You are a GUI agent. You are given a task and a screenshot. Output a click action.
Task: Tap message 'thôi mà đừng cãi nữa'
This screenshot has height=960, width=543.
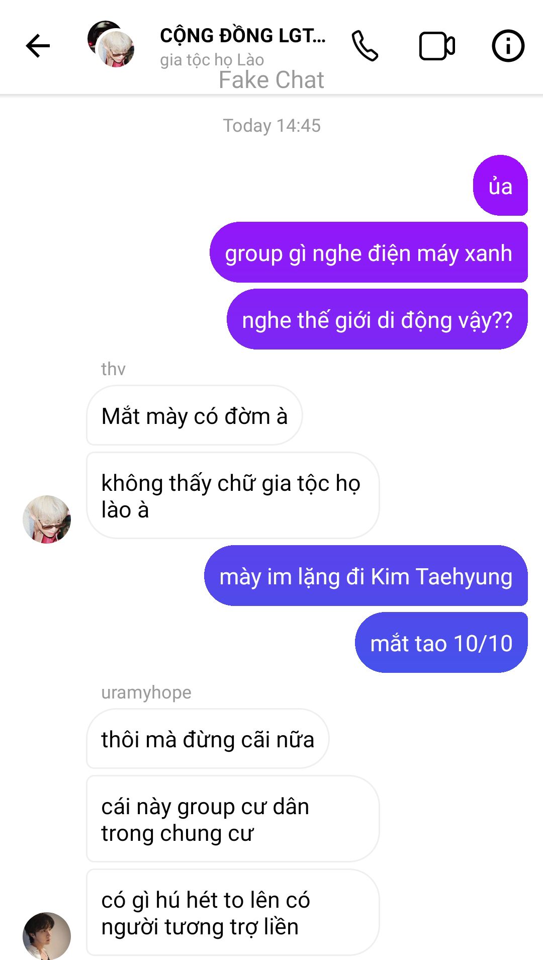[x=208, y=739]
